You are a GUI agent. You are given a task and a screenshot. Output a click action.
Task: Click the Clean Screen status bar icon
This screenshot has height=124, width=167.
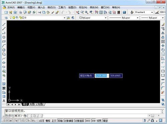click(161, 120)
